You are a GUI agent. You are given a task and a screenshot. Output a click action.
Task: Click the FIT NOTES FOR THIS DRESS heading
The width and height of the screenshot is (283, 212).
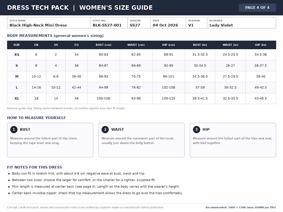pyautogui.click(x=34, y=167)
